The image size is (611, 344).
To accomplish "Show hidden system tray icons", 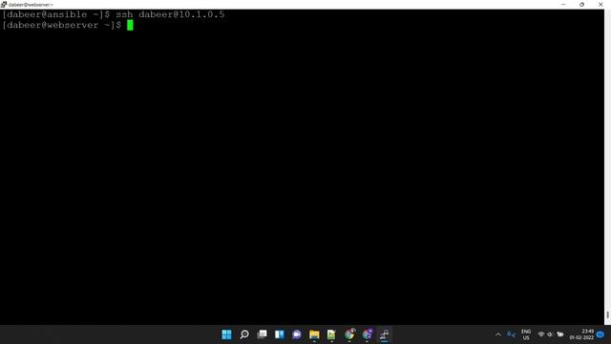I will [x=498, y=334].
